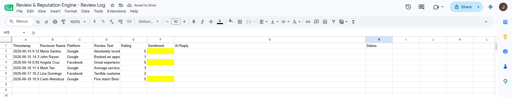
Task: Collapse the toolbar with chevron
Action: [486, 22]
